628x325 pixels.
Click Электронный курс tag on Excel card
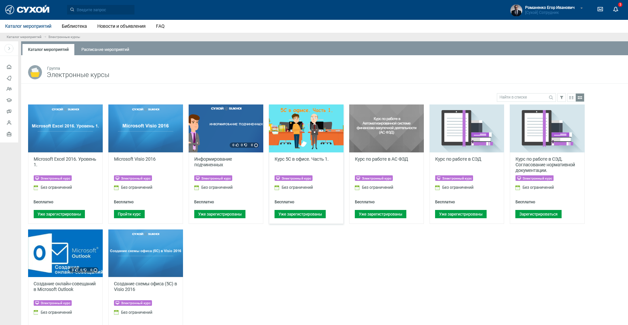tap(53, 178)
